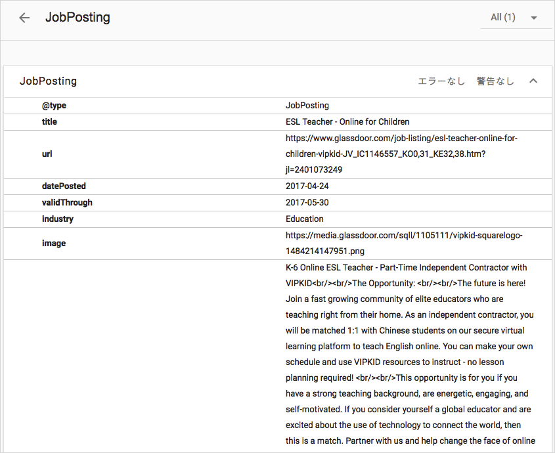Screen dimensions: 555x453
Task: Click the ESL Teacher - Online for Children value
Action: (x=347, y=121)
